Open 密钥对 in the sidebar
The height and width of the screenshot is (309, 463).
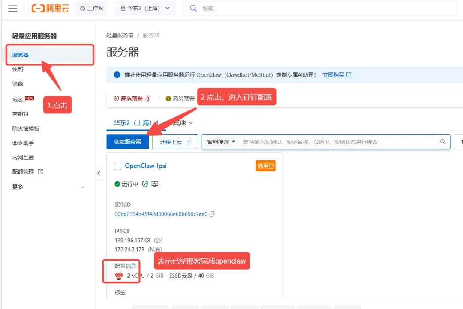21,114
